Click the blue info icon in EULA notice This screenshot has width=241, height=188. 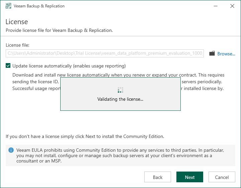[11, 150]
